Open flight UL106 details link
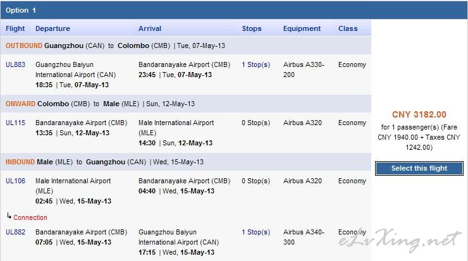The width and height of the screenshot is (468, 261). 16,181
